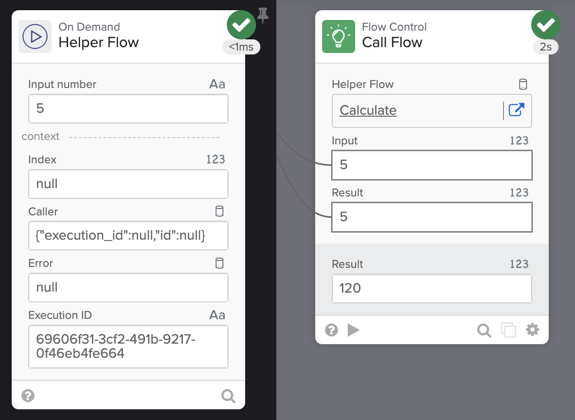This screenshot has height=420, width=575.
Task: Click the green success checkmark on Helper Flow
Action: click(x=241, y=24)
